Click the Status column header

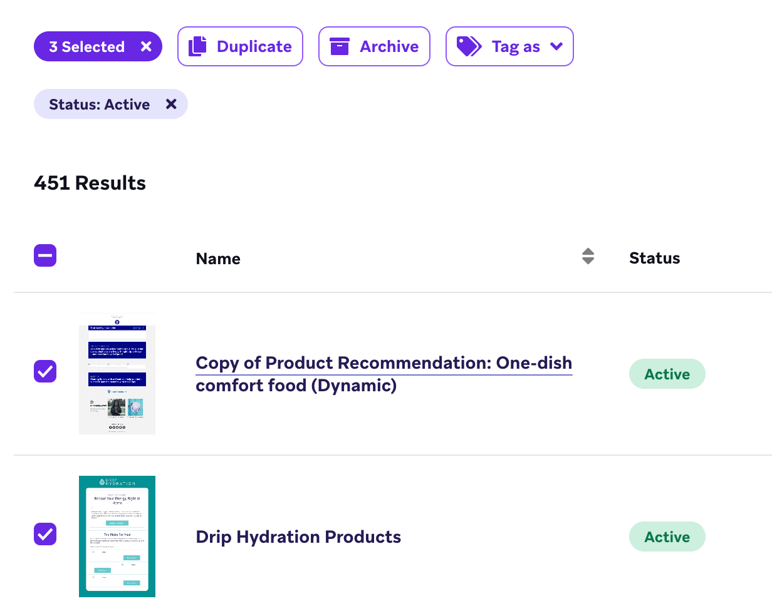[655, 258]
